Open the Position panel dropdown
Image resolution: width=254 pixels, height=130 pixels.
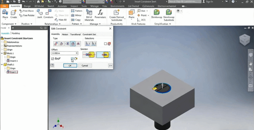pos(27,24)
